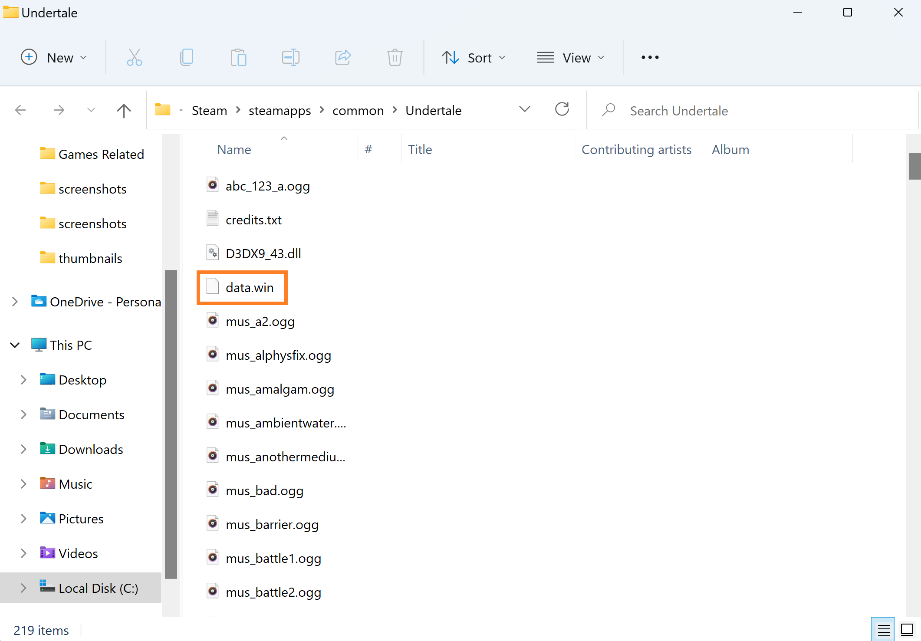This screenshot has height=641, width=921.
Task: Go up one folder level
Action: click(124, 110)
